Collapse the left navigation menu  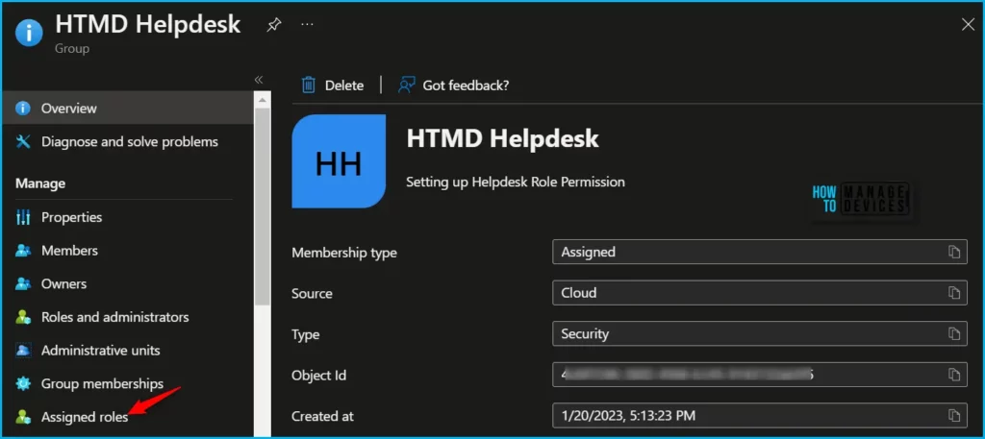[258, 80]
